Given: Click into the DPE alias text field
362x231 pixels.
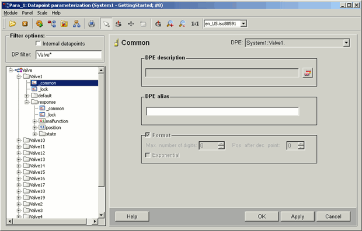Looking at the screenshot, I should pos(222,111).
